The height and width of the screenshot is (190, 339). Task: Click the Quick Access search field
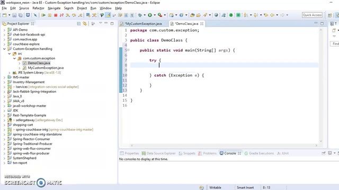[x=312, y=15]
